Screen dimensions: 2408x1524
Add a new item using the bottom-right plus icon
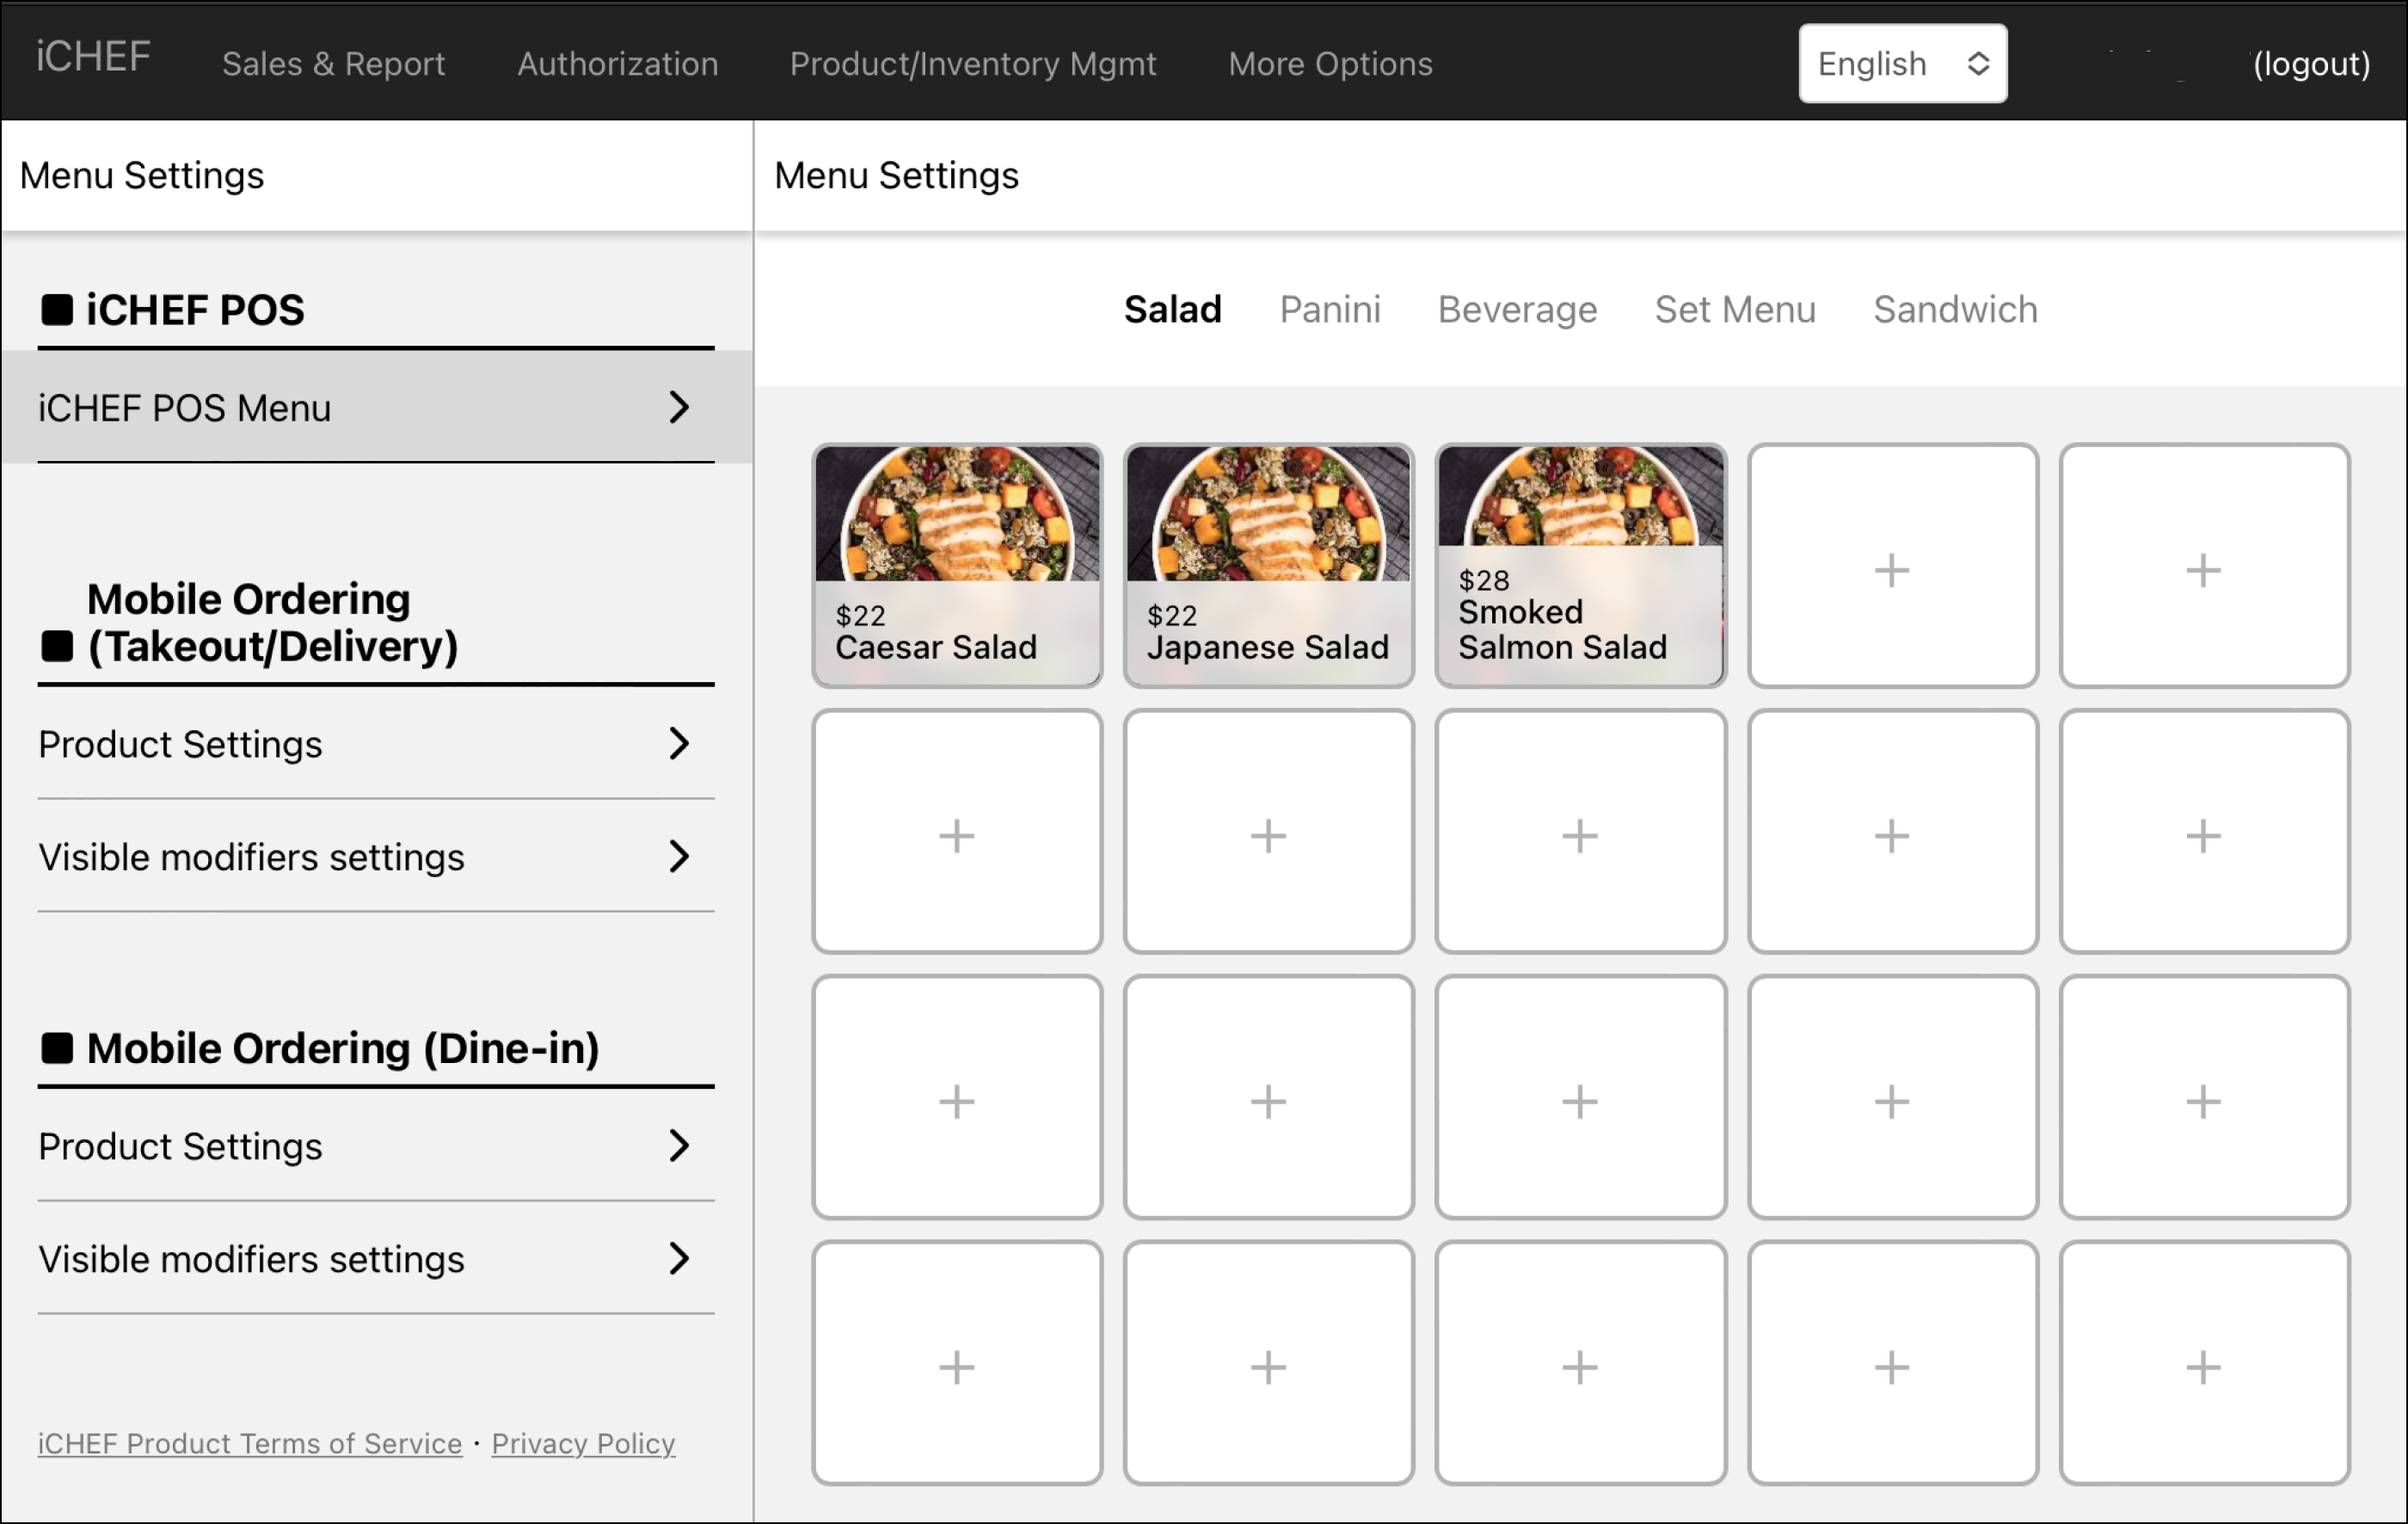pyautogui.click(x=2204, y=1365)
